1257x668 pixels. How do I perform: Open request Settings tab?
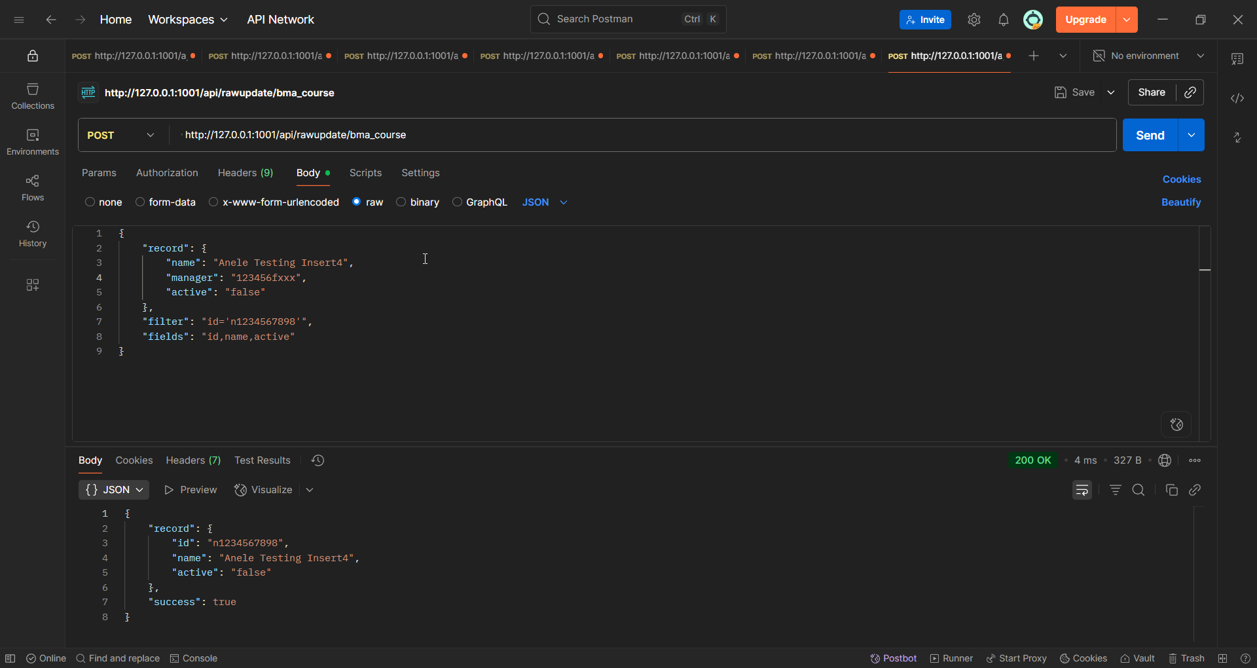(x=420, y=173)
